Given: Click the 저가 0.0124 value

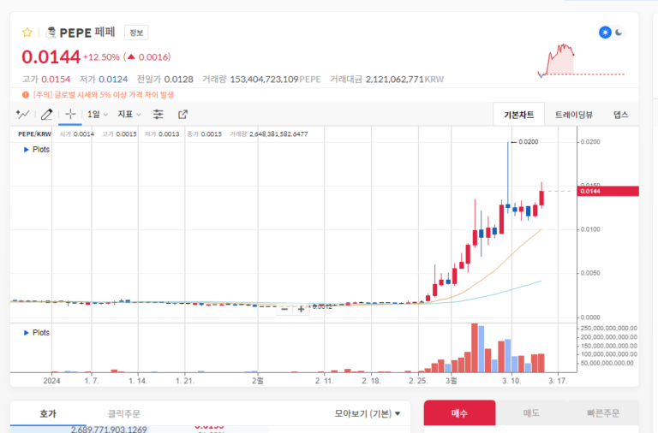Looking at the screenshot, I should click(113, 80).
